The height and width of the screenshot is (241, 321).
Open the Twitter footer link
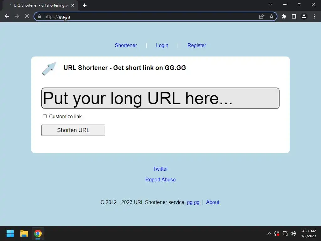[x=160, y=169]
